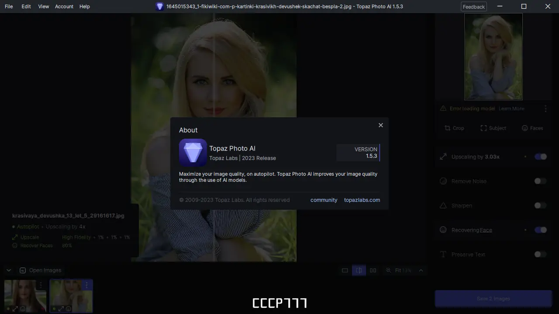The width and height of the screenshot is (559, 314).
Task: Click the Topaz Photo AI gem logo in About dialog
Action: 193,152
